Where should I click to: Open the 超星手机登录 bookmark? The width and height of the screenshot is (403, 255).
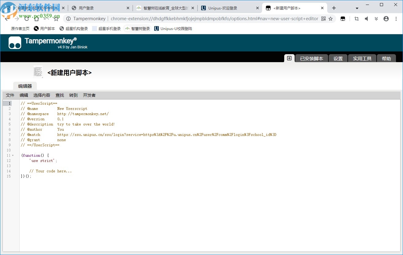tap(107, 28)
